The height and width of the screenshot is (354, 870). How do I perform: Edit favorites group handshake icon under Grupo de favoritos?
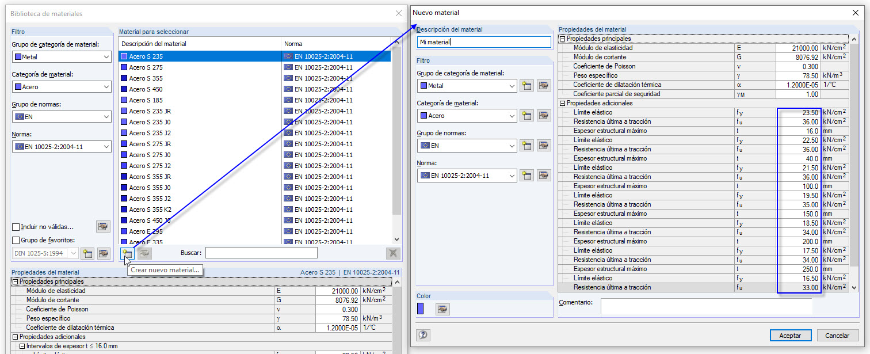tap(104, 253)
